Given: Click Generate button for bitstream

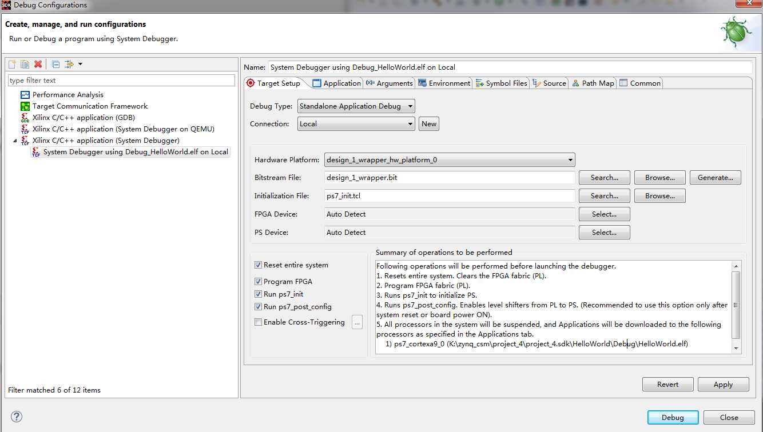Looking at the screenshot, I should pos(716,178).
